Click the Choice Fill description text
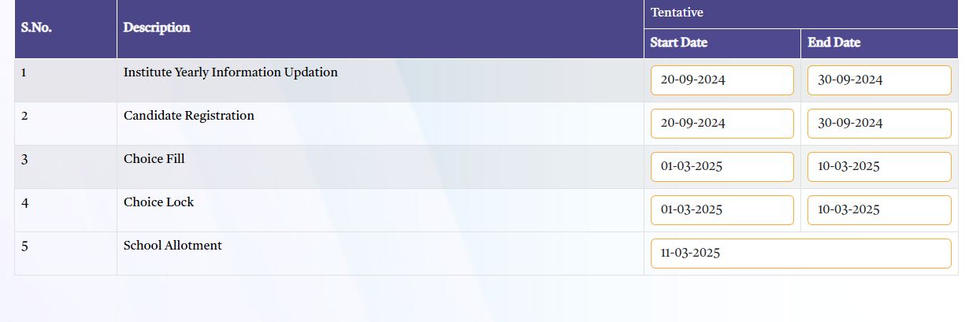Viewport: 969px width, 322px height. pos(154,159)
